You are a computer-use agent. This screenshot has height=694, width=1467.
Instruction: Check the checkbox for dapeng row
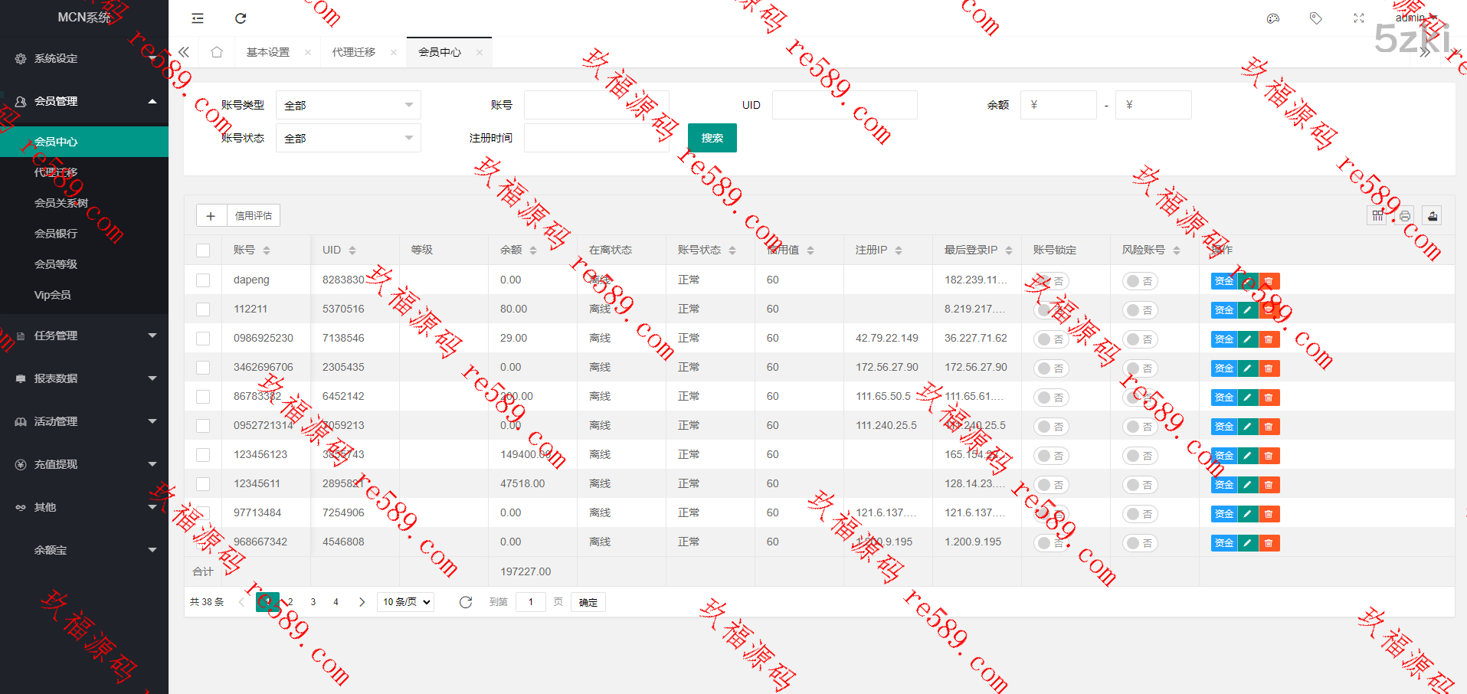pyautogui.click(x=203, y=280)
